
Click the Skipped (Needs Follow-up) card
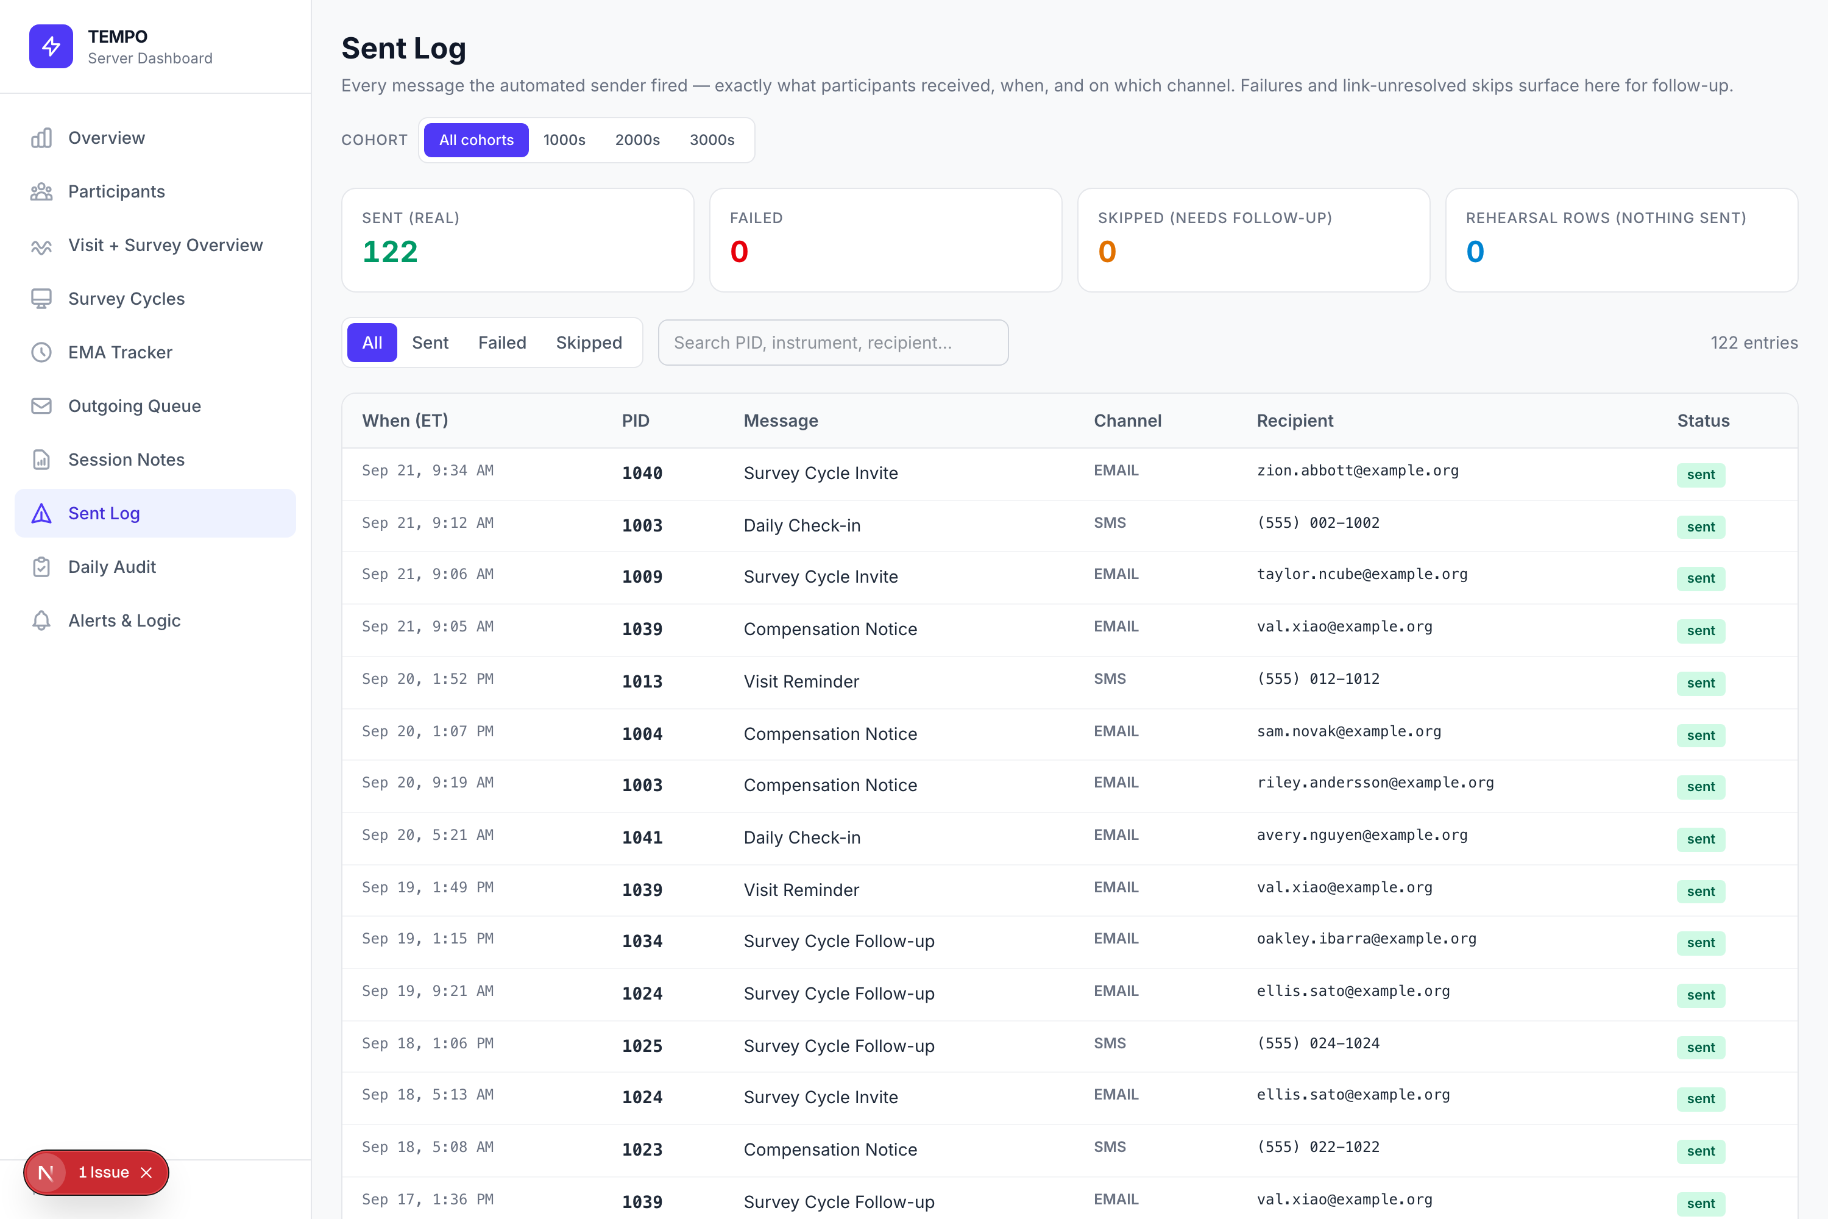(1253, 240)
